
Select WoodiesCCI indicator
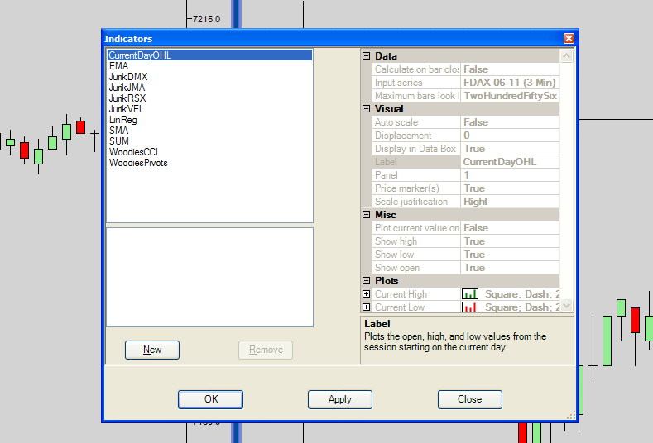tap(134, 152)
